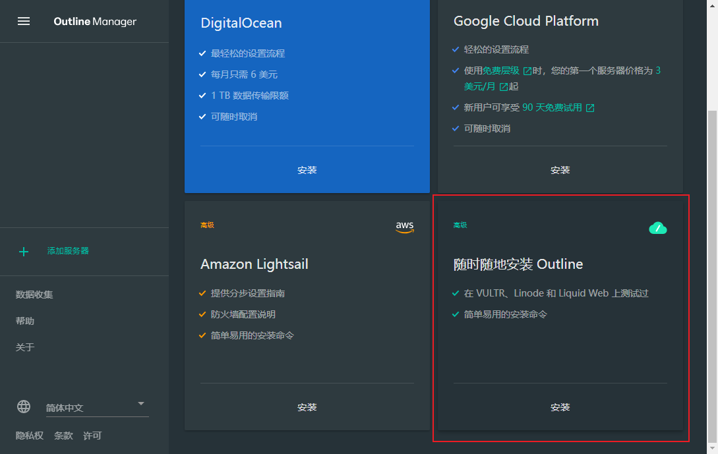
Task: Click 安装 on the DigitalOcean card
Action: click(307, 170)
